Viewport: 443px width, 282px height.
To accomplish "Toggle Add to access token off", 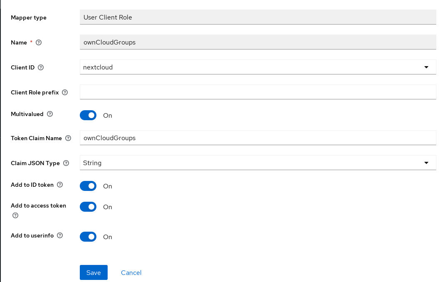I will (x=88, y=207).
